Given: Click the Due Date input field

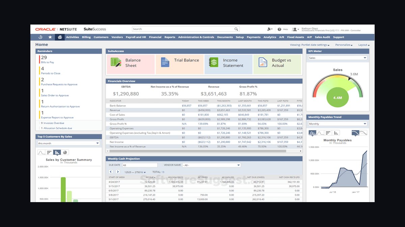Looking at the screenshot, I should (x=140, y=165).
